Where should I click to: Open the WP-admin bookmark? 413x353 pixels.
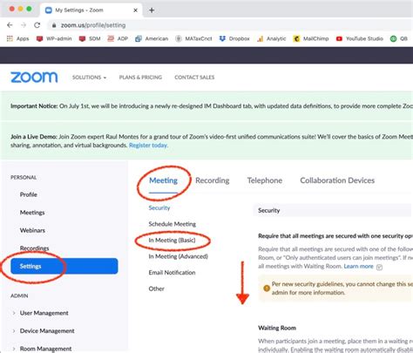coord(54,38)
